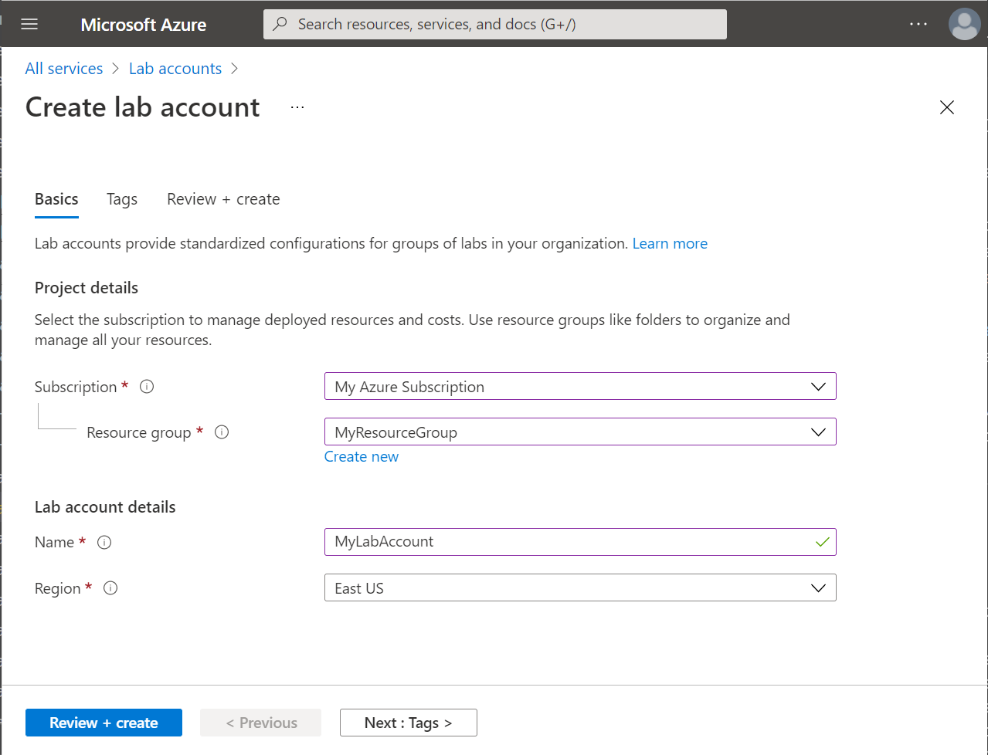Open the Azure portal hamburger menu
988x755 pixels.
(x=29, y=24)
